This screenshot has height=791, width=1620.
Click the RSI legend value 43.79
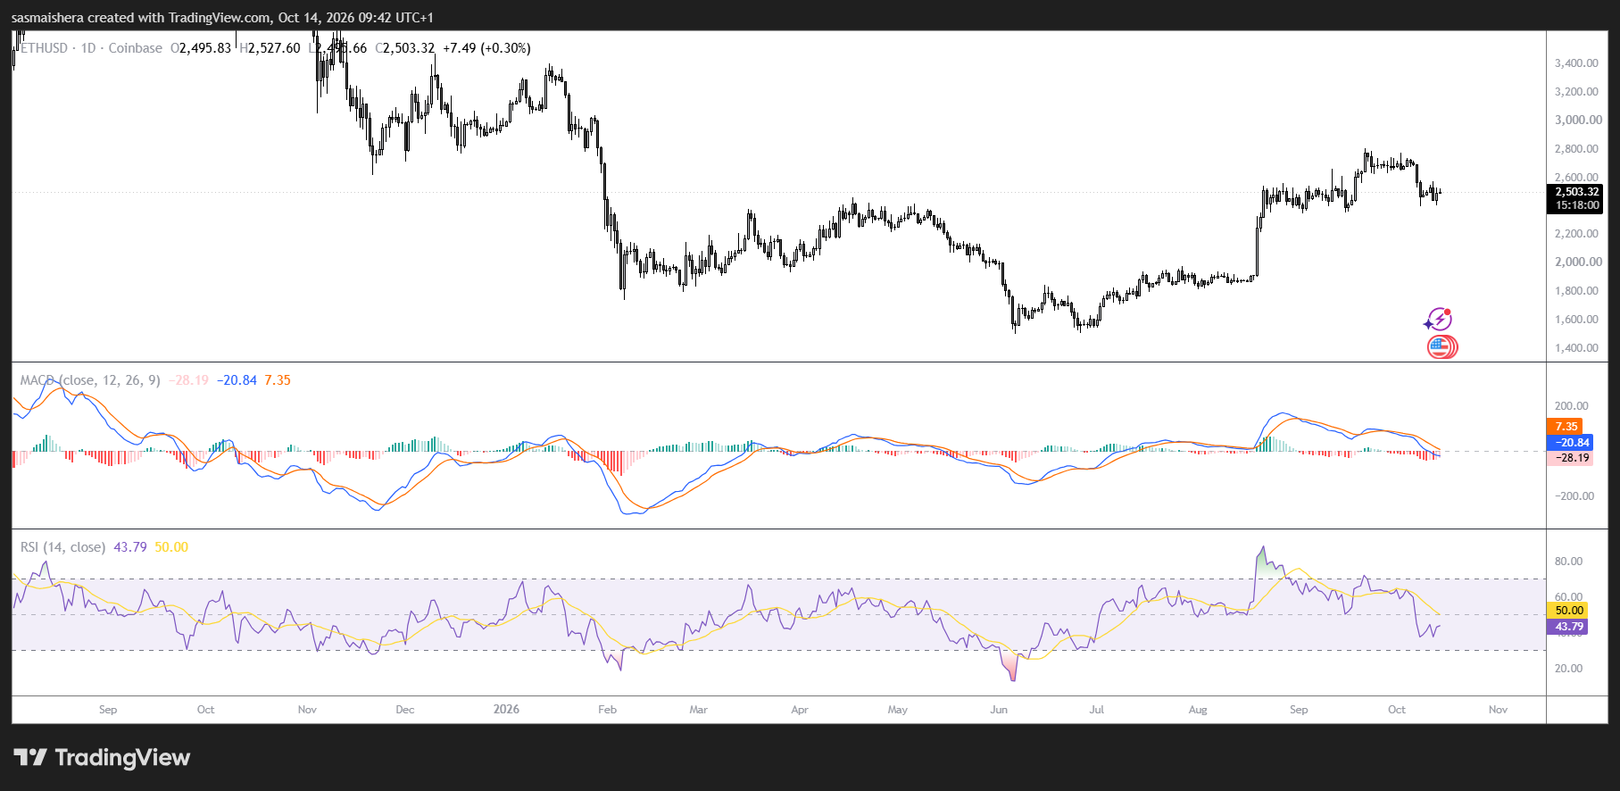[x=130, y=547]
